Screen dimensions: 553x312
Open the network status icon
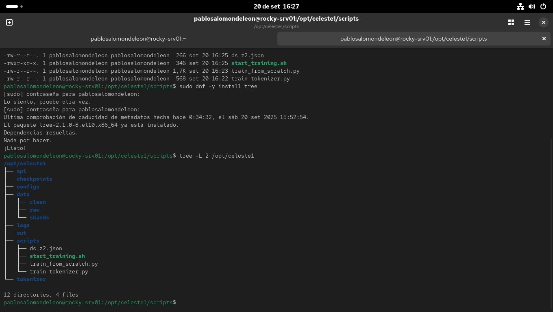(x=520, y=6)
